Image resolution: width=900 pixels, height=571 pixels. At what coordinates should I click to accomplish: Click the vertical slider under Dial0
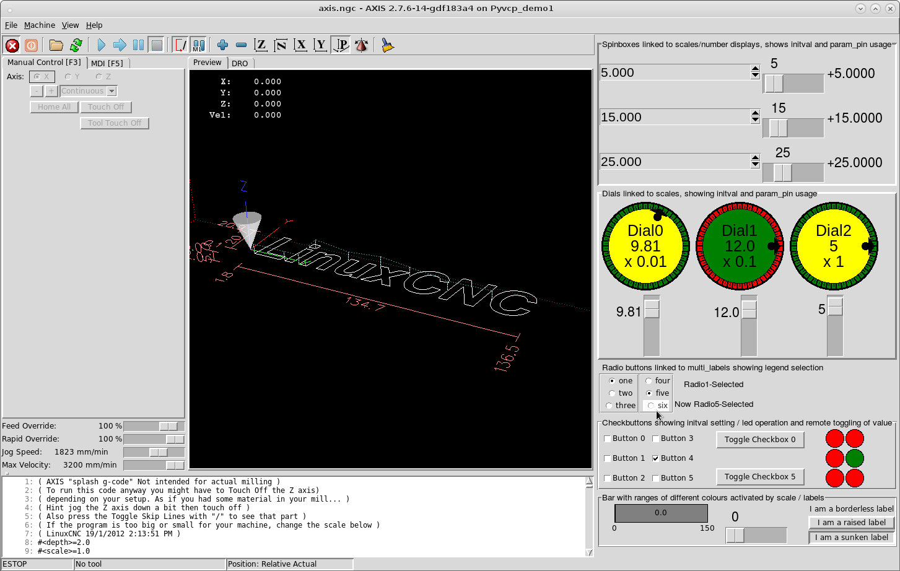coord(652,326)
